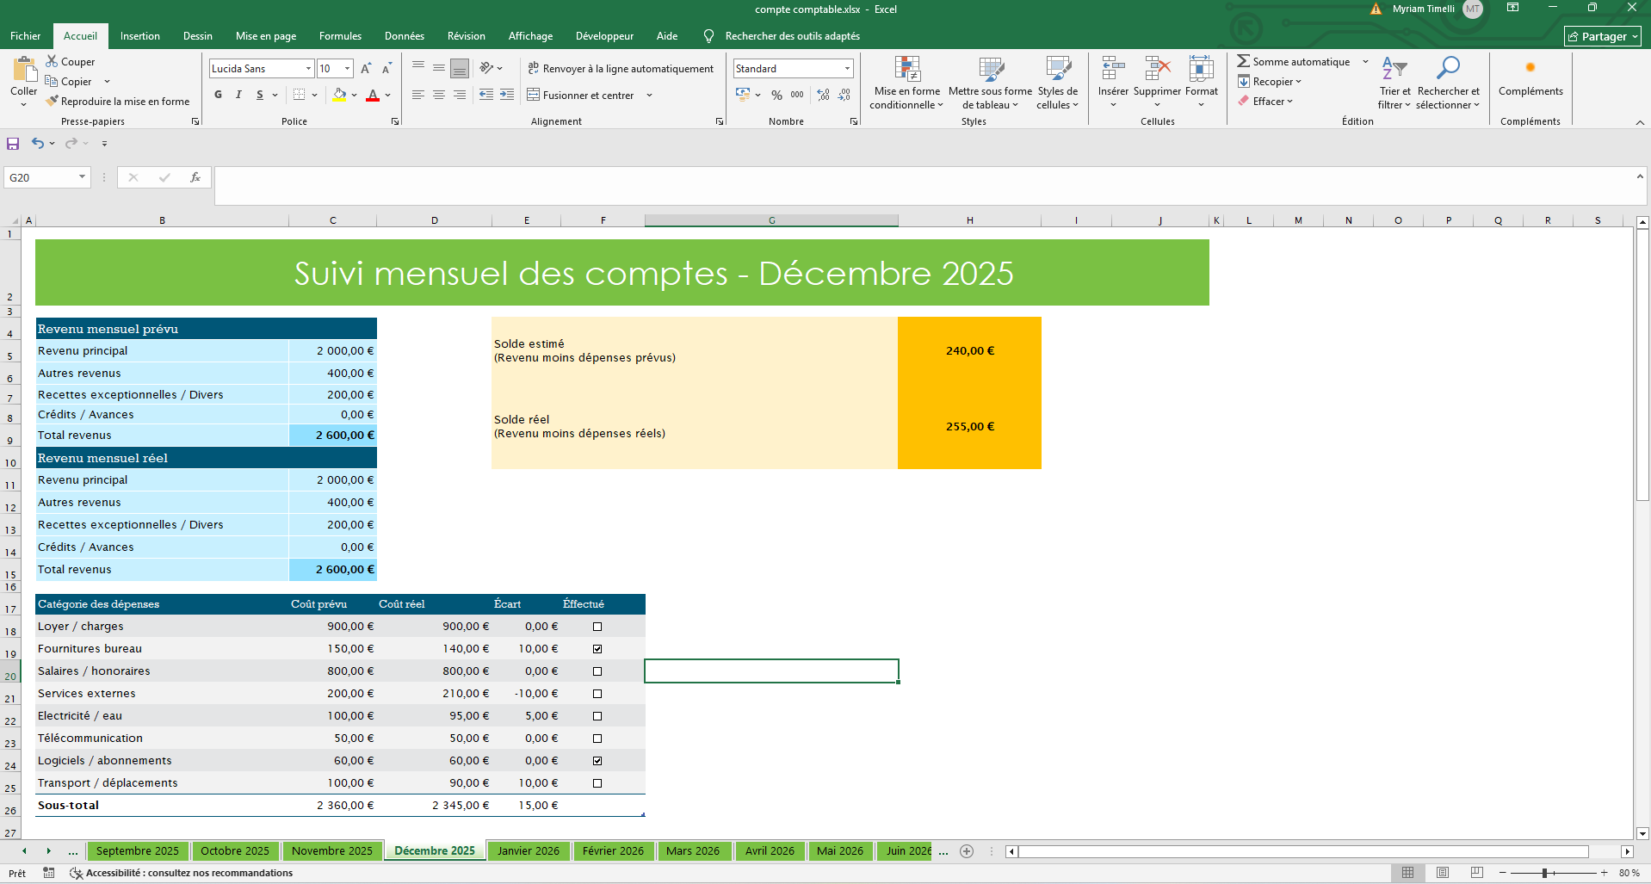Open the Formules ribbon tab
Image resolution: width=1651 pixels, height=884 pixels.
(x=340, y=36)
